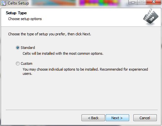
Task: Click the separator line above the buttons
Action: click(x=82, y=110)
